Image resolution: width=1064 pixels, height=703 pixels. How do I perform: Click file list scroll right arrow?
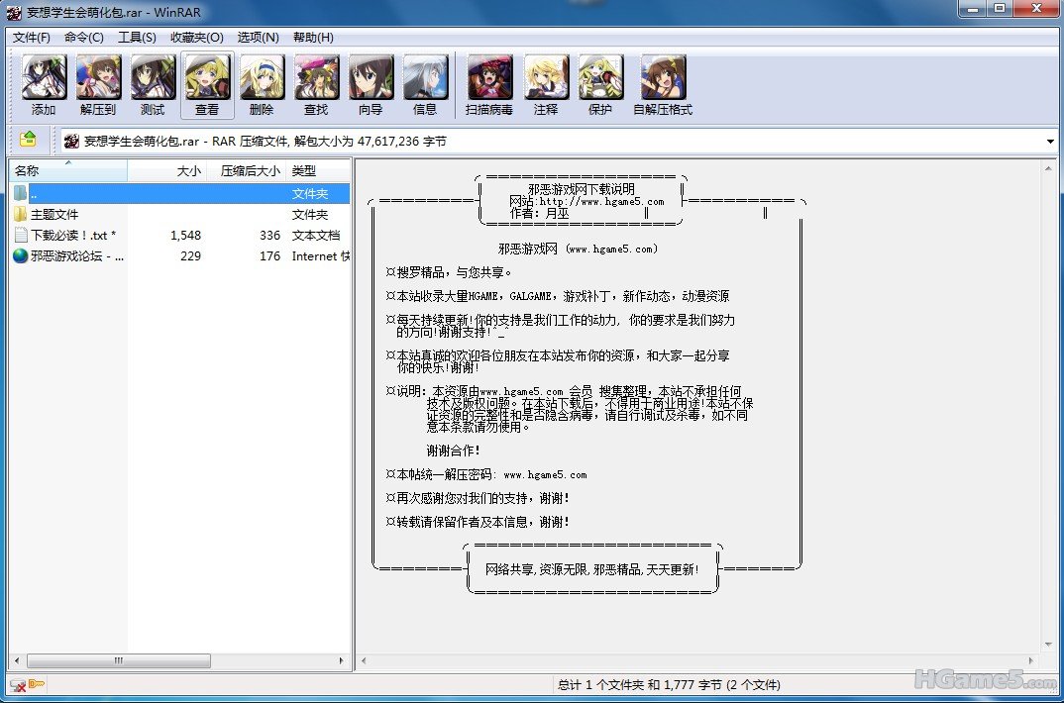[x=342, y=660]
